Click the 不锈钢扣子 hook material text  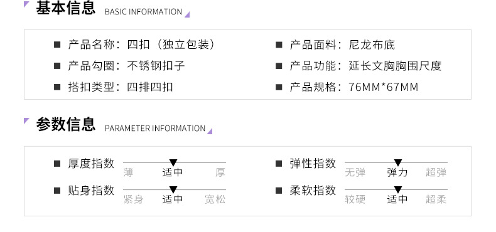(156, 66)
